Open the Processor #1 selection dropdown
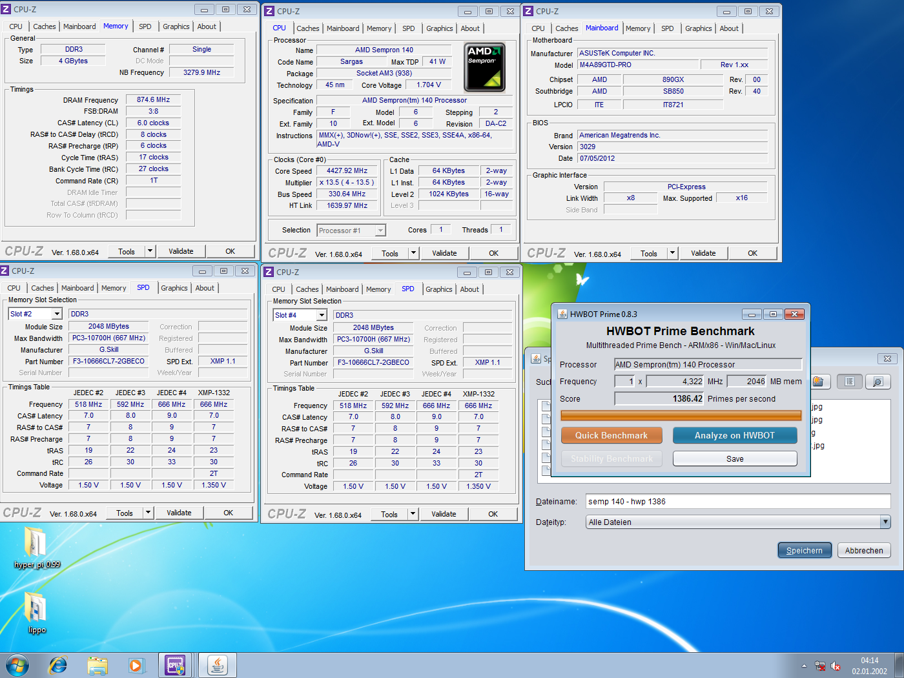 380,231
